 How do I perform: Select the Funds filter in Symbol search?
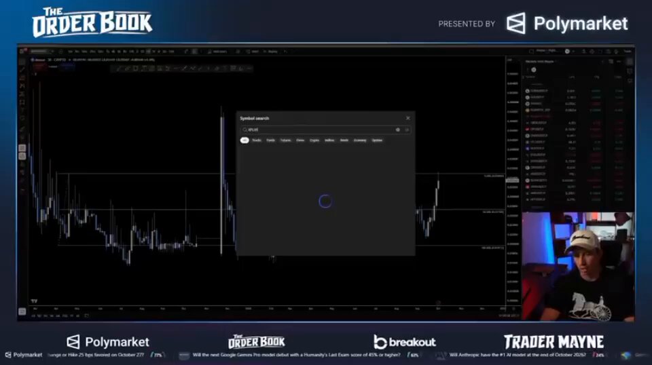tap(271, 140)
